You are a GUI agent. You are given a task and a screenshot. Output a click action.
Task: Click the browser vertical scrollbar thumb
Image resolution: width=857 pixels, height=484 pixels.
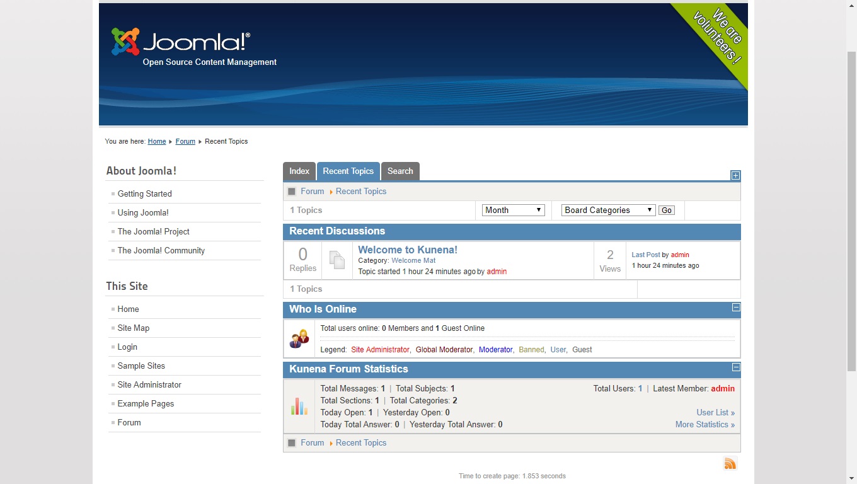pyautogui.click(x=851, y=211)
